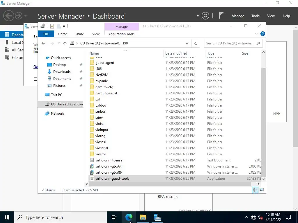Switch to the Share ribbon tab
Viewport: 298px width, 223px height.
tap(79, 34)
